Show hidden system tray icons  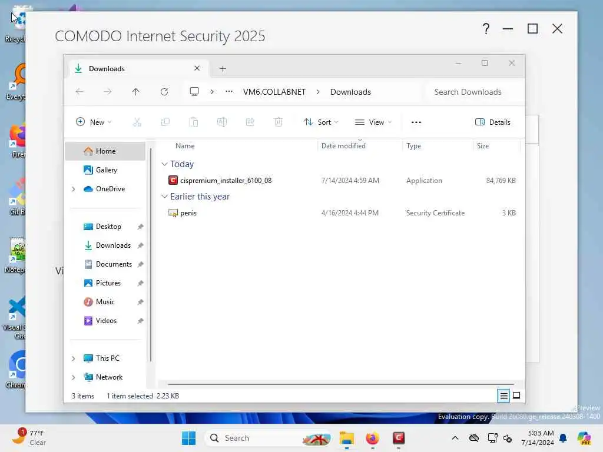(x=455, y=438)
